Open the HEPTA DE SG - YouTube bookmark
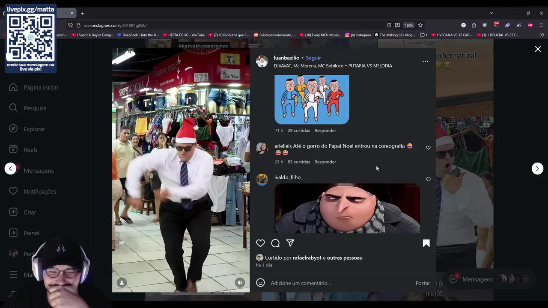 (183, 35)
